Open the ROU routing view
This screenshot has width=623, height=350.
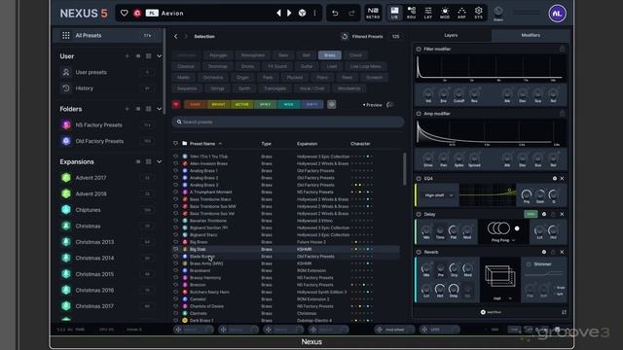(x=411, y=13)
